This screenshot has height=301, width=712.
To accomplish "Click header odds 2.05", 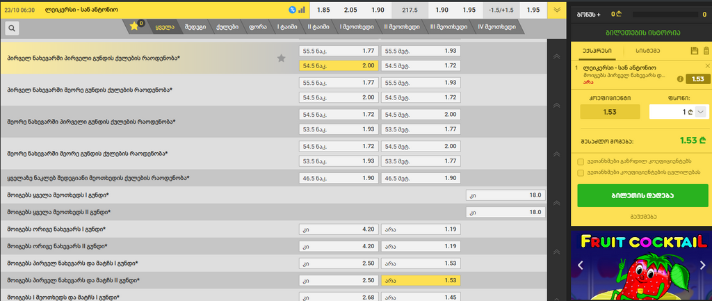I will [350, 10].
